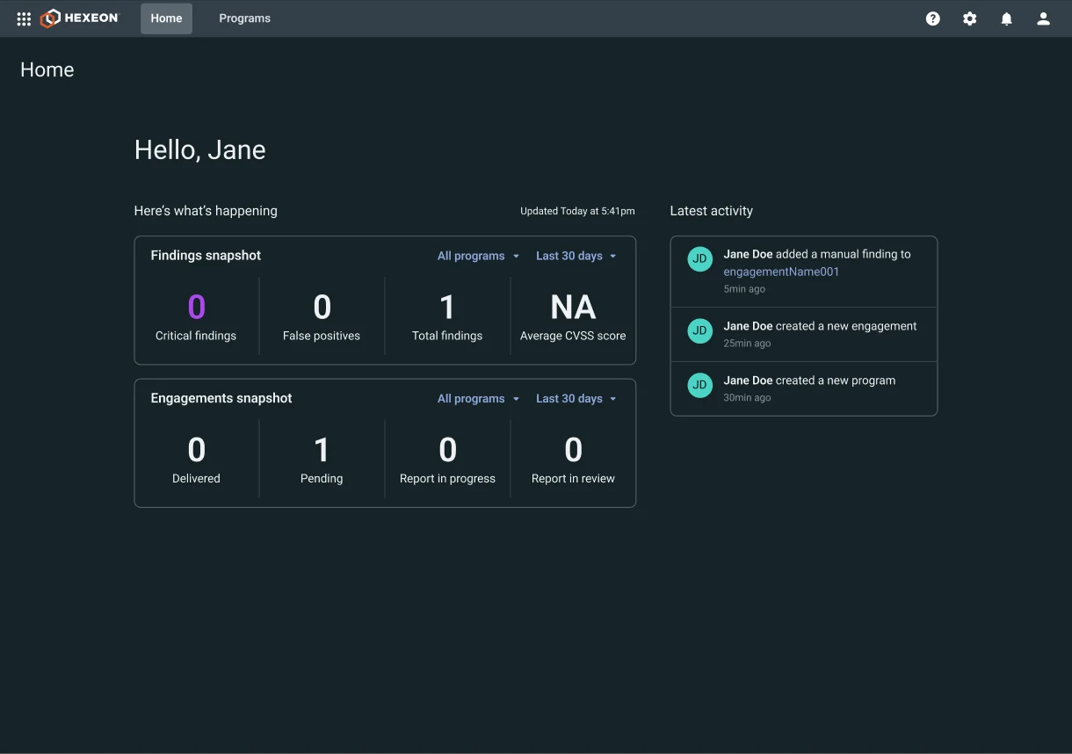Click the Report in progress count

point(447,450)
